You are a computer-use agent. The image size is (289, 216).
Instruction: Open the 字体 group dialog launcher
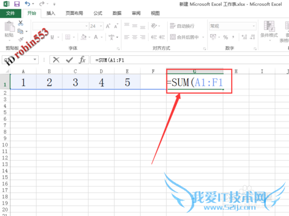118,49
